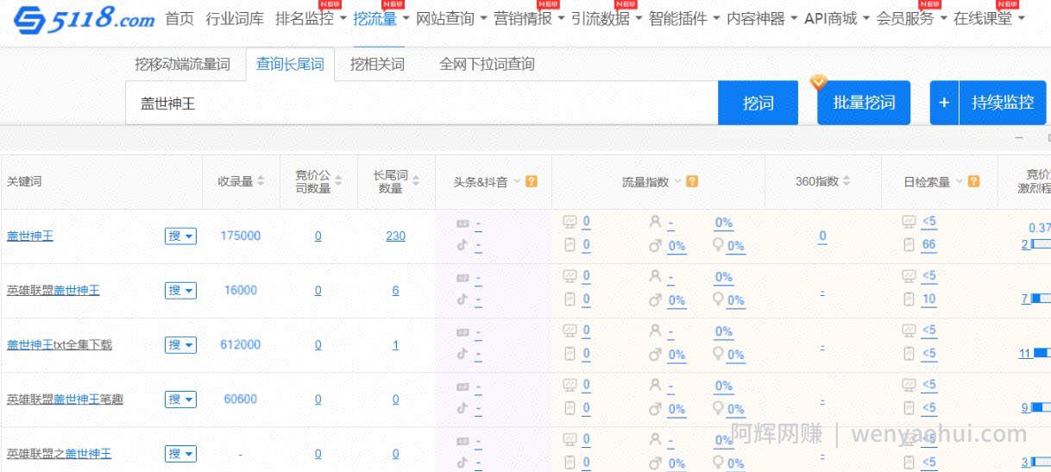The image size is (1051, 472).
Task: Click mobile traffic icon in 盖世神王 row
Action: pyautogui.click(x=570, y=245)
